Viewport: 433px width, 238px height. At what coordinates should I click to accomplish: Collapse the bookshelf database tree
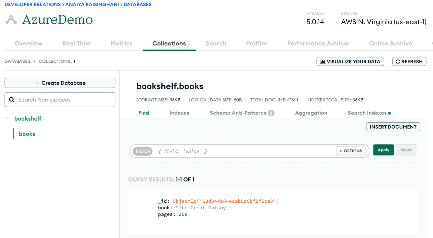[x=7, y=119]
